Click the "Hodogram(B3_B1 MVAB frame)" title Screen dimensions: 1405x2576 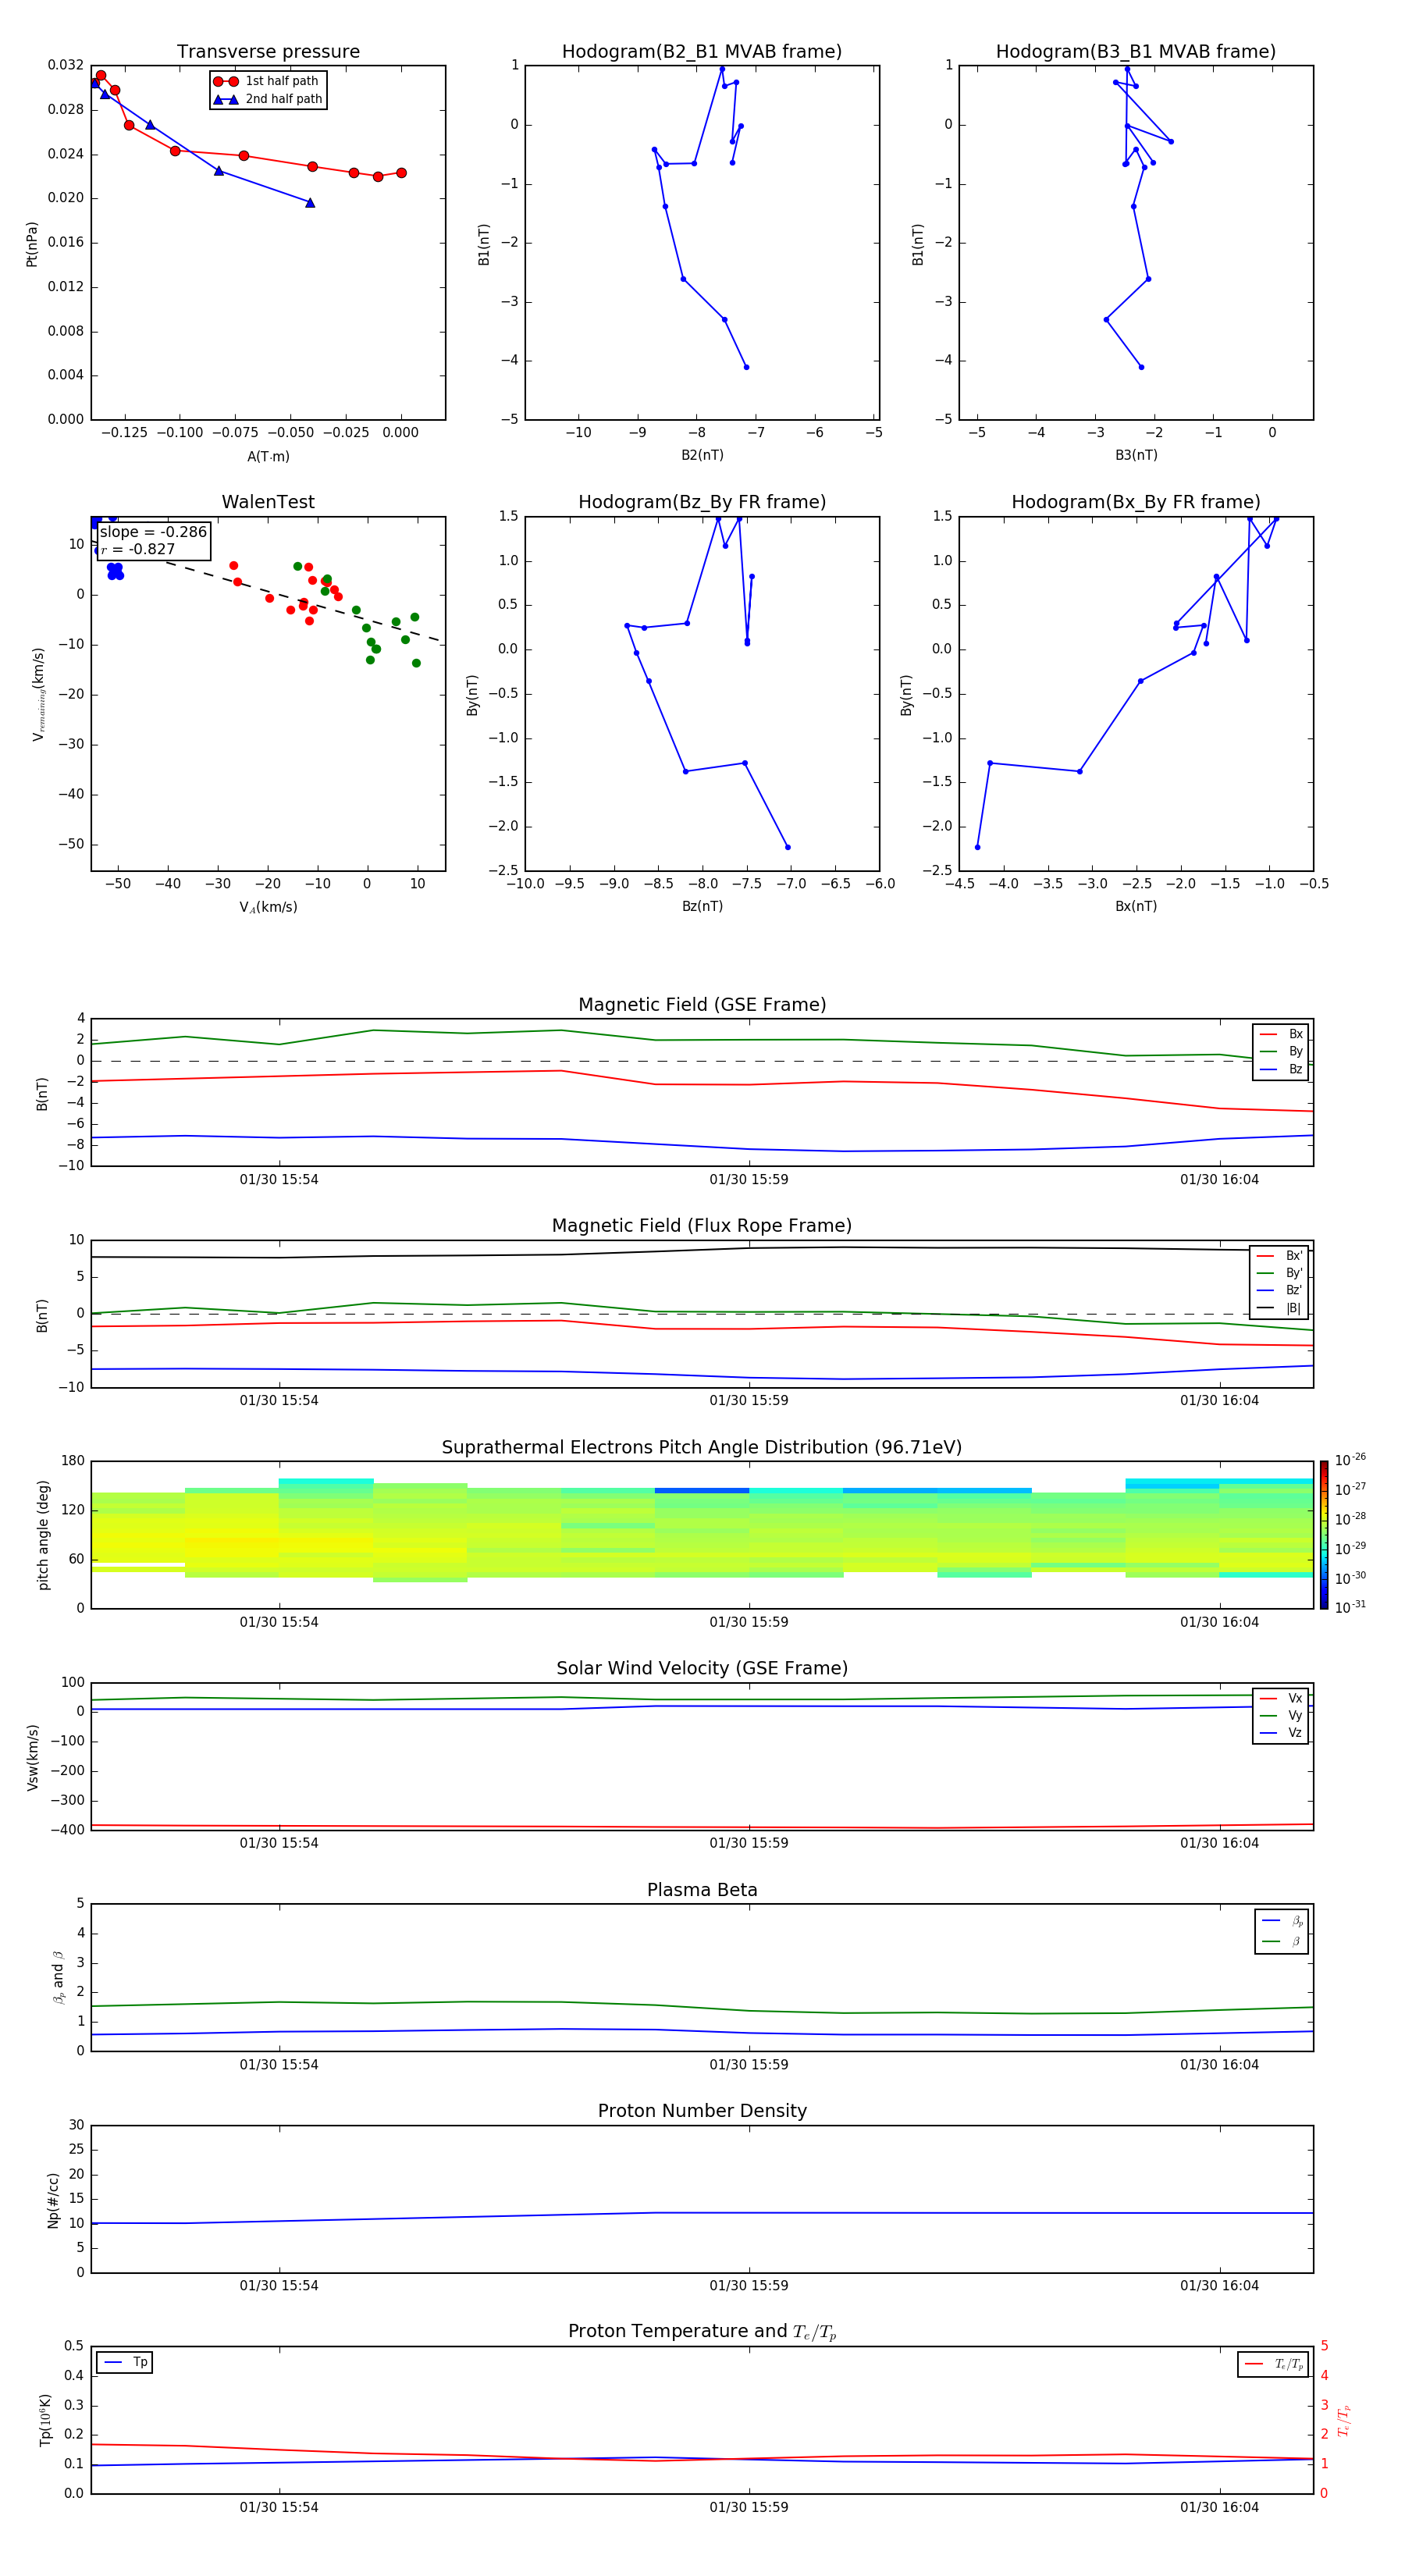pos(1136,52)
